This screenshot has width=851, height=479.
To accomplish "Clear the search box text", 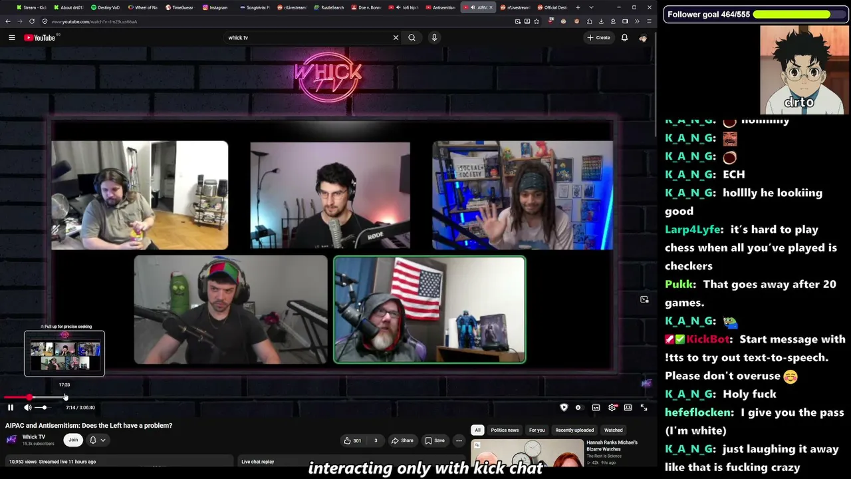I will pos(396,38).
